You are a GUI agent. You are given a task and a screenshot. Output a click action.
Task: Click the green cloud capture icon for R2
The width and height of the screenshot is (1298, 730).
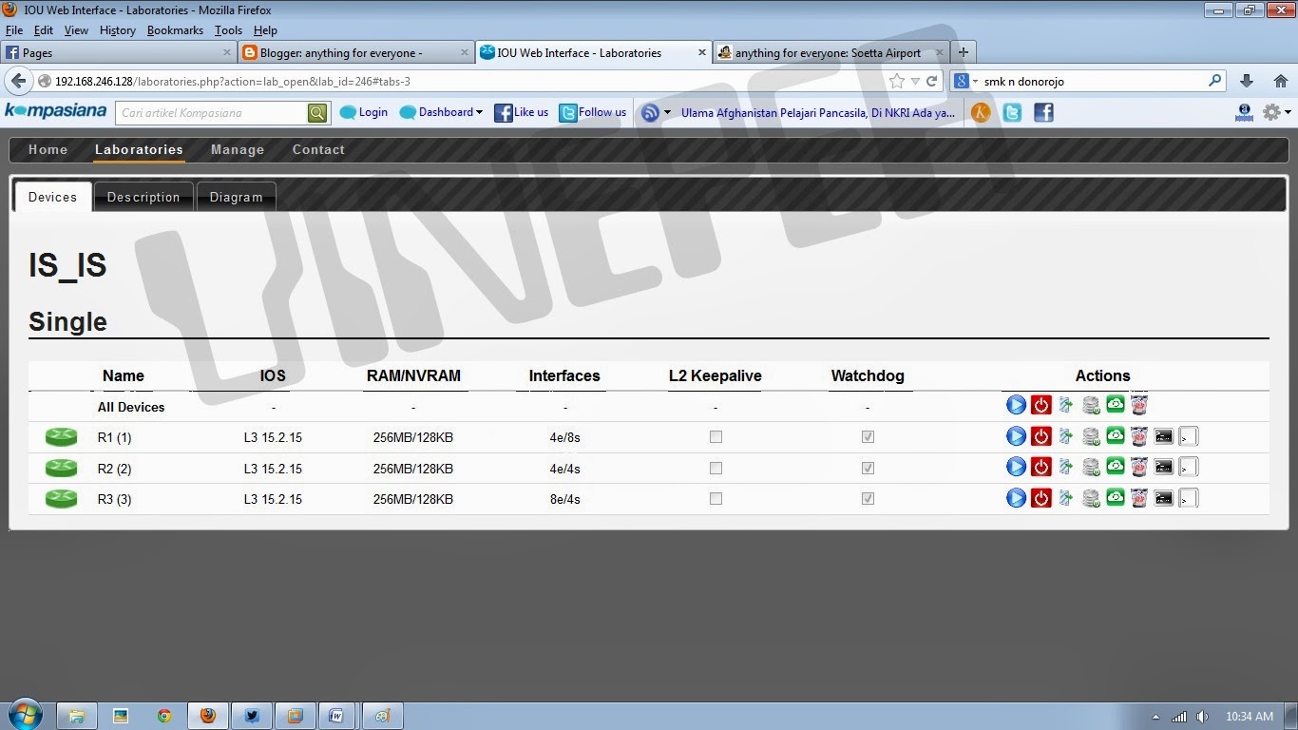1115,467
